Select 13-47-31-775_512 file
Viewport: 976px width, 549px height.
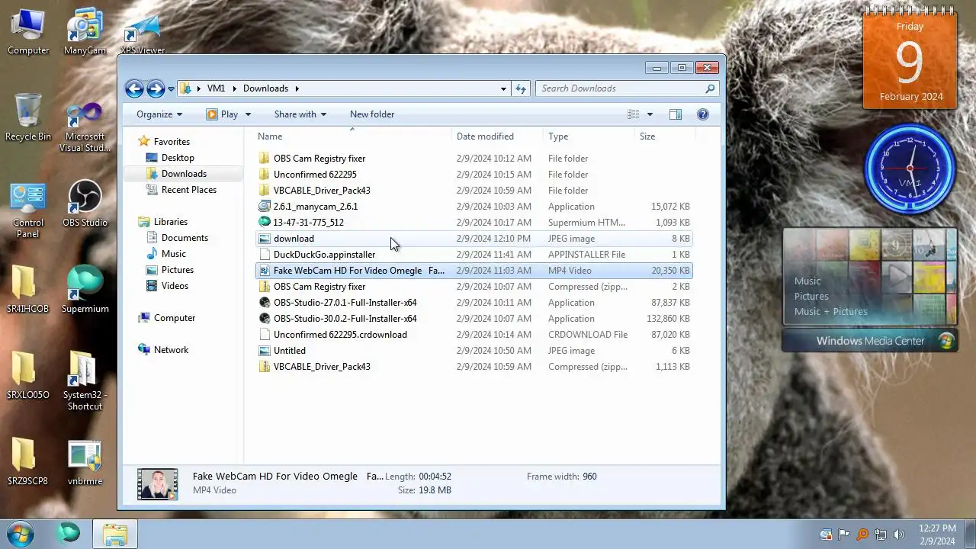[474, 223]
